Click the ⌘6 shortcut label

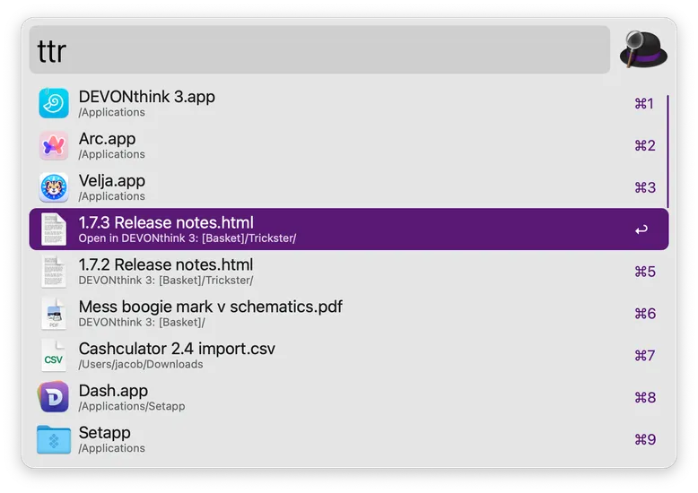[x=644, y=313]
